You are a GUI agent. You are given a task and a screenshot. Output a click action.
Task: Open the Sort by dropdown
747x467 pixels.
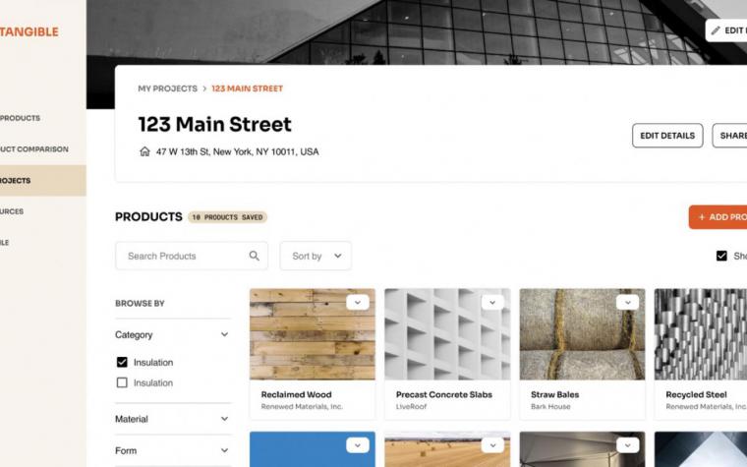[x=316, y=256]
